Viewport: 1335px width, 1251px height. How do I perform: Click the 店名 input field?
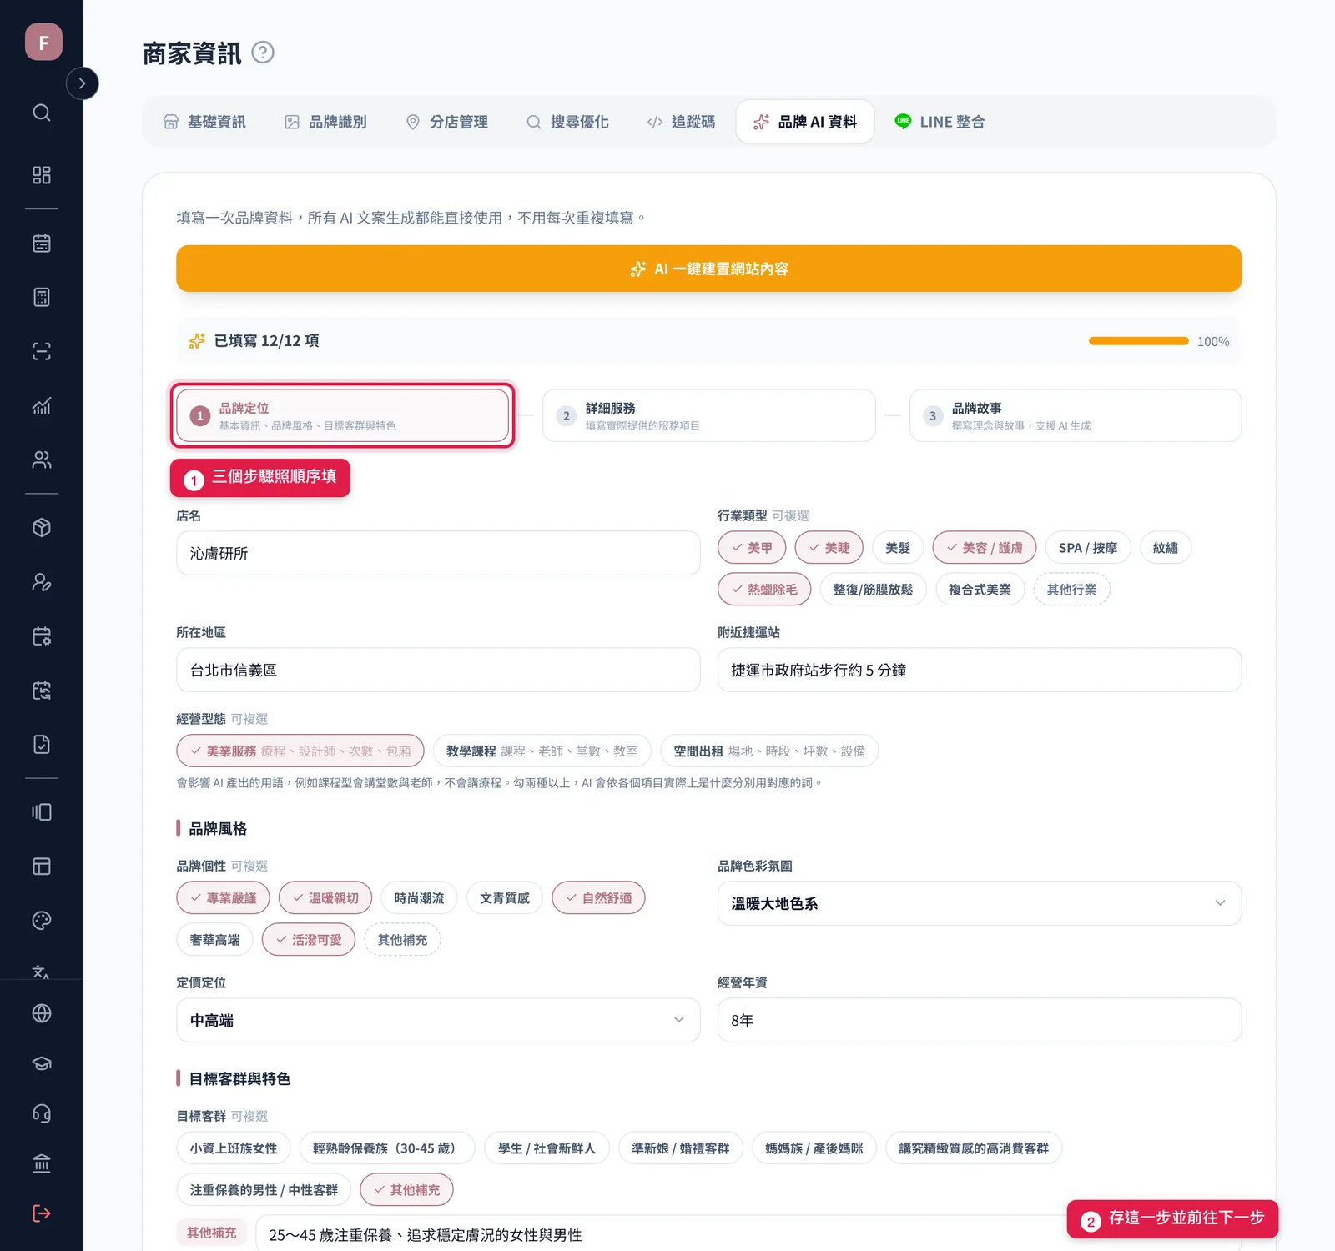(438, 553)
